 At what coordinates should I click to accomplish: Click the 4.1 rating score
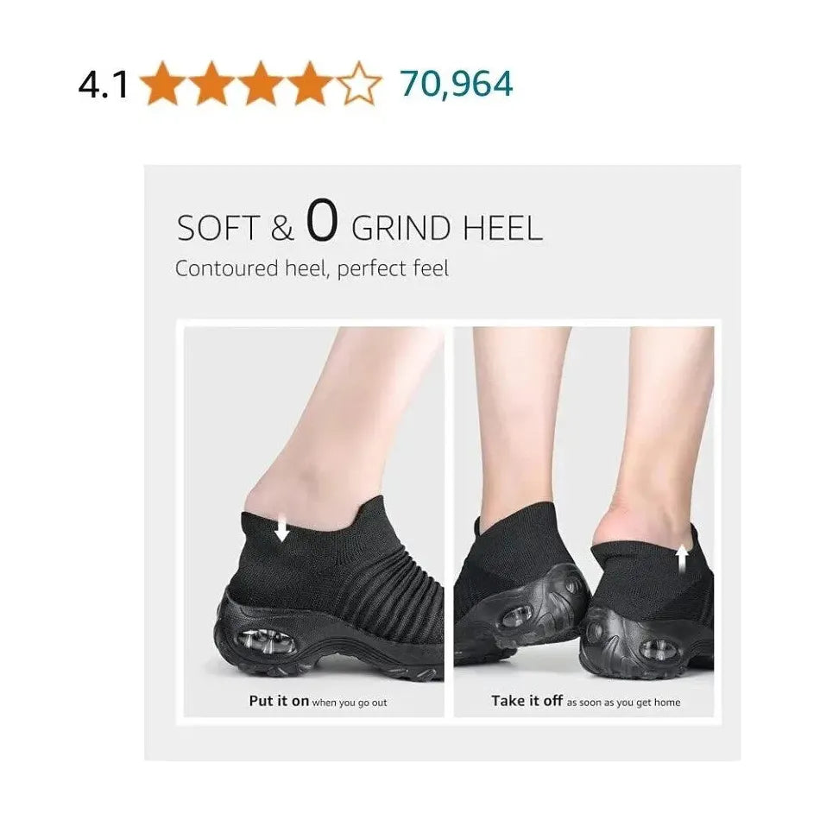click(x=104, y=85)
